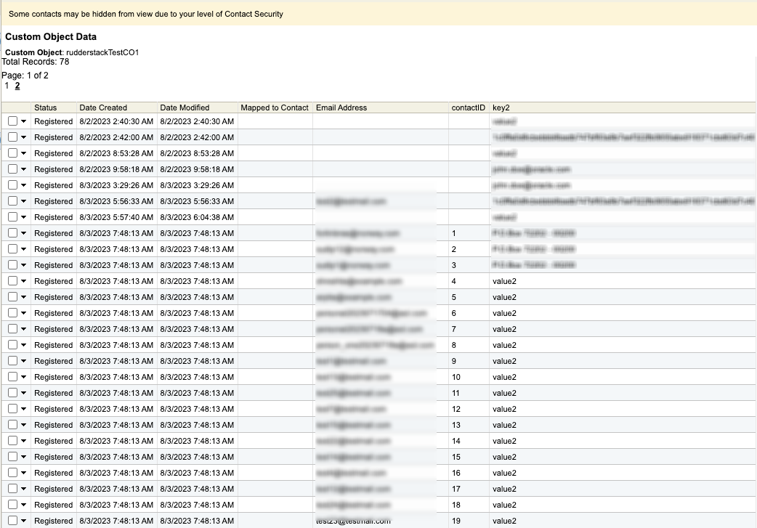Open dropdown arrow on contactID 12 row

pyautogui.click(x=23, y=410)
